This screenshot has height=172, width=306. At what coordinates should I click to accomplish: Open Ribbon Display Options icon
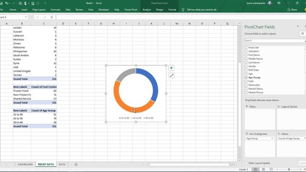coord(279,3)
